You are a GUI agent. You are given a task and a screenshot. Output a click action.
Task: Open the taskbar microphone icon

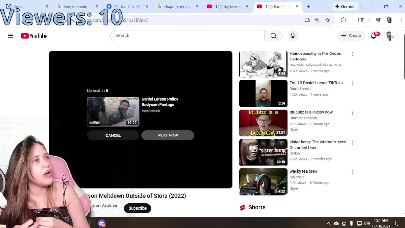(x=352, y=223)
